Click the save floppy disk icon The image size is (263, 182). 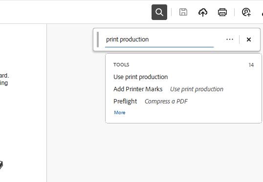coord(183,12)
